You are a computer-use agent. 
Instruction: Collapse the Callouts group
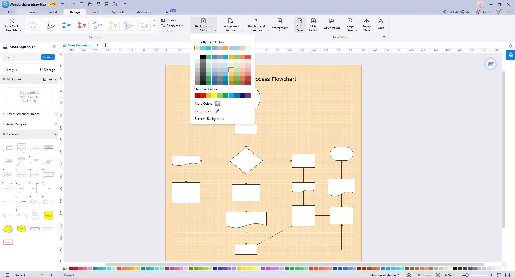coord(4,134)
